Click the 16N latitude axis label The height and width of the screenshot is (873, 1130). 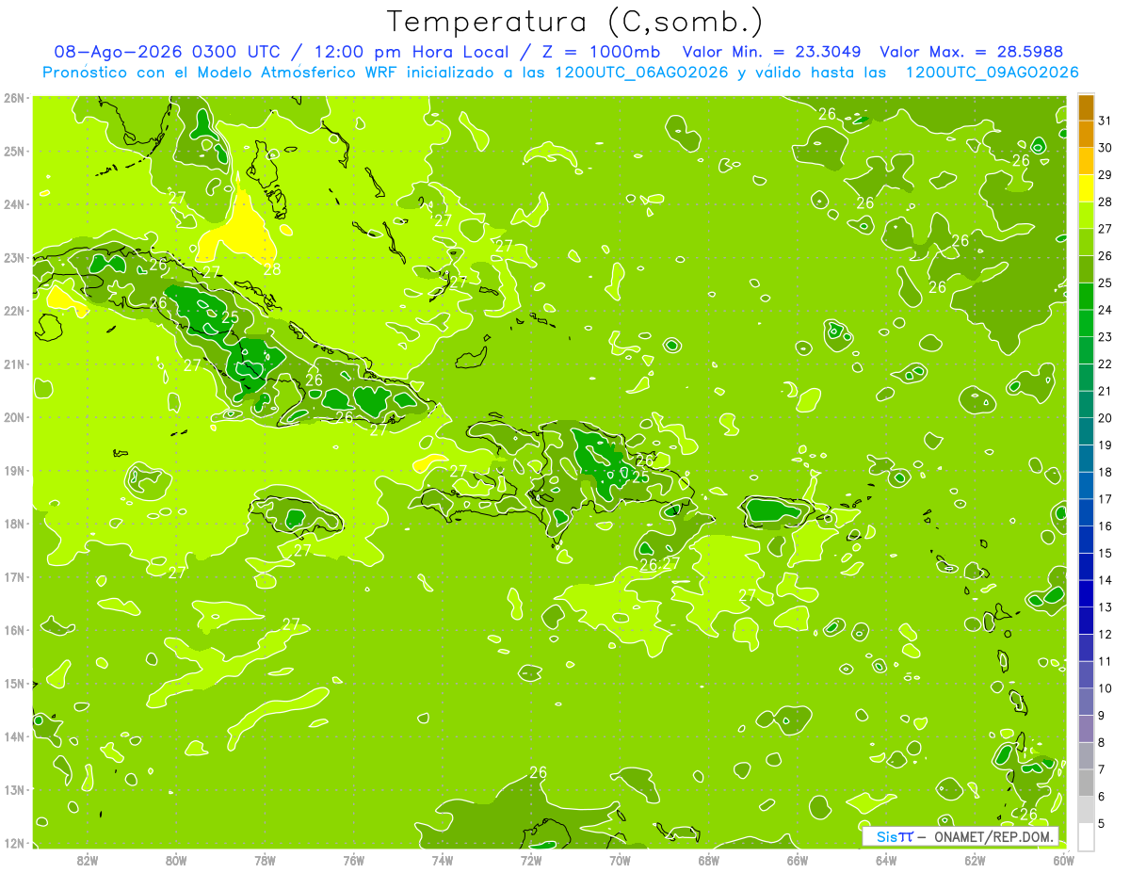[x=13, y=630]
